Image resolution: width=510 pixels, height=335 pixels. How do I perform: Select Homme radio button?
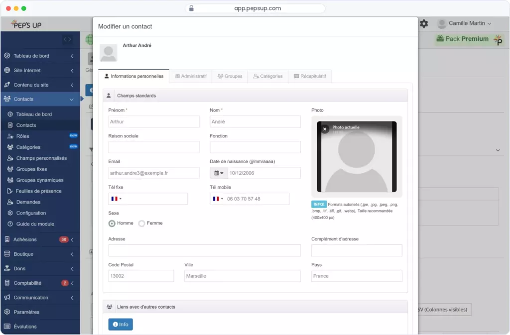(x=112, y=223)
